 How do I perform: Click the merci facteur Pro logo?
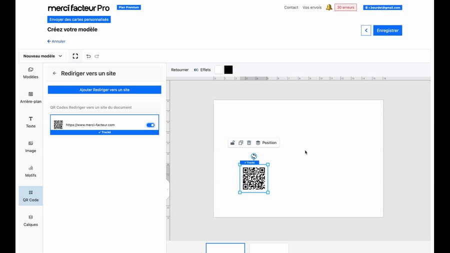[x=78, y=8]
